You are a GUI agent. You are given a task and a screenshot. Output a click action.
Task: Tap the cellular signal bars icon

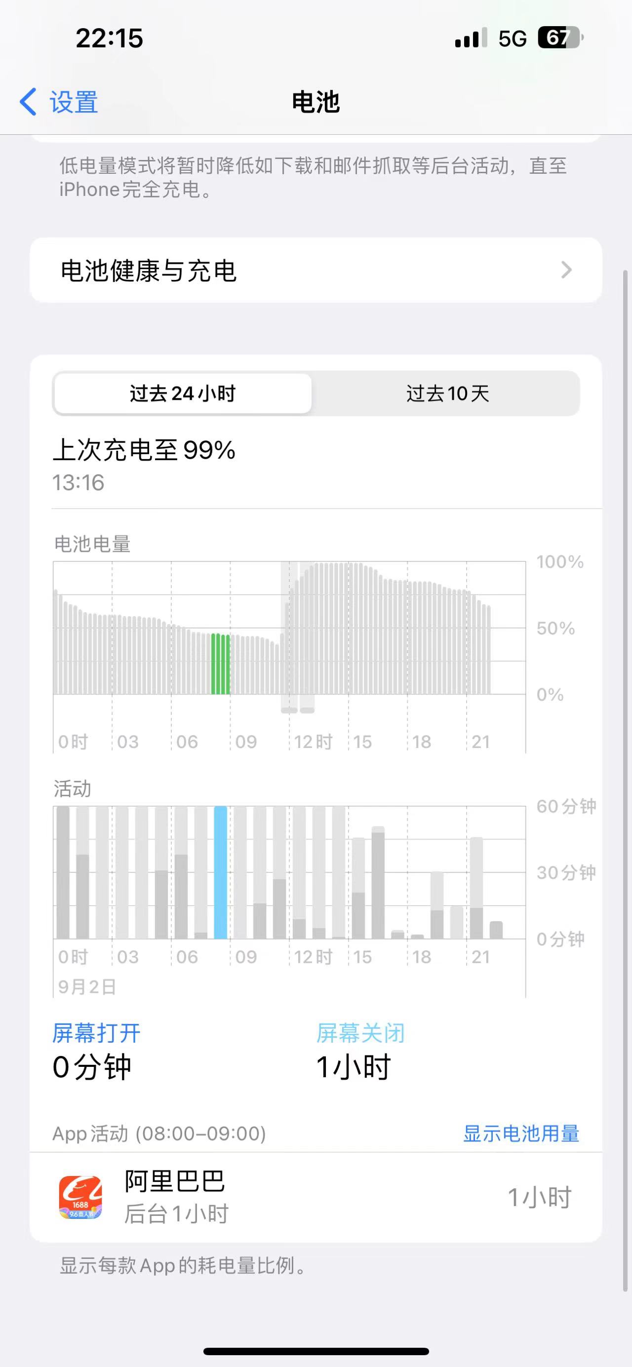(470, 38)
